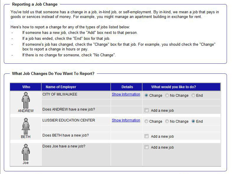Screen dimensions: 234x174
Task: Click Joe's person icon
Action: click(x=26, y=152)
